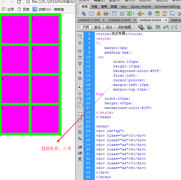Toggle word wrap in code view
The width and height of the screenshot is (181, 180).
80,99
